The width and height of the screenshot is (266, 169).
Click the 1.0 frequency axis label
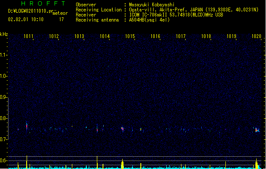[x=3, y=76]
